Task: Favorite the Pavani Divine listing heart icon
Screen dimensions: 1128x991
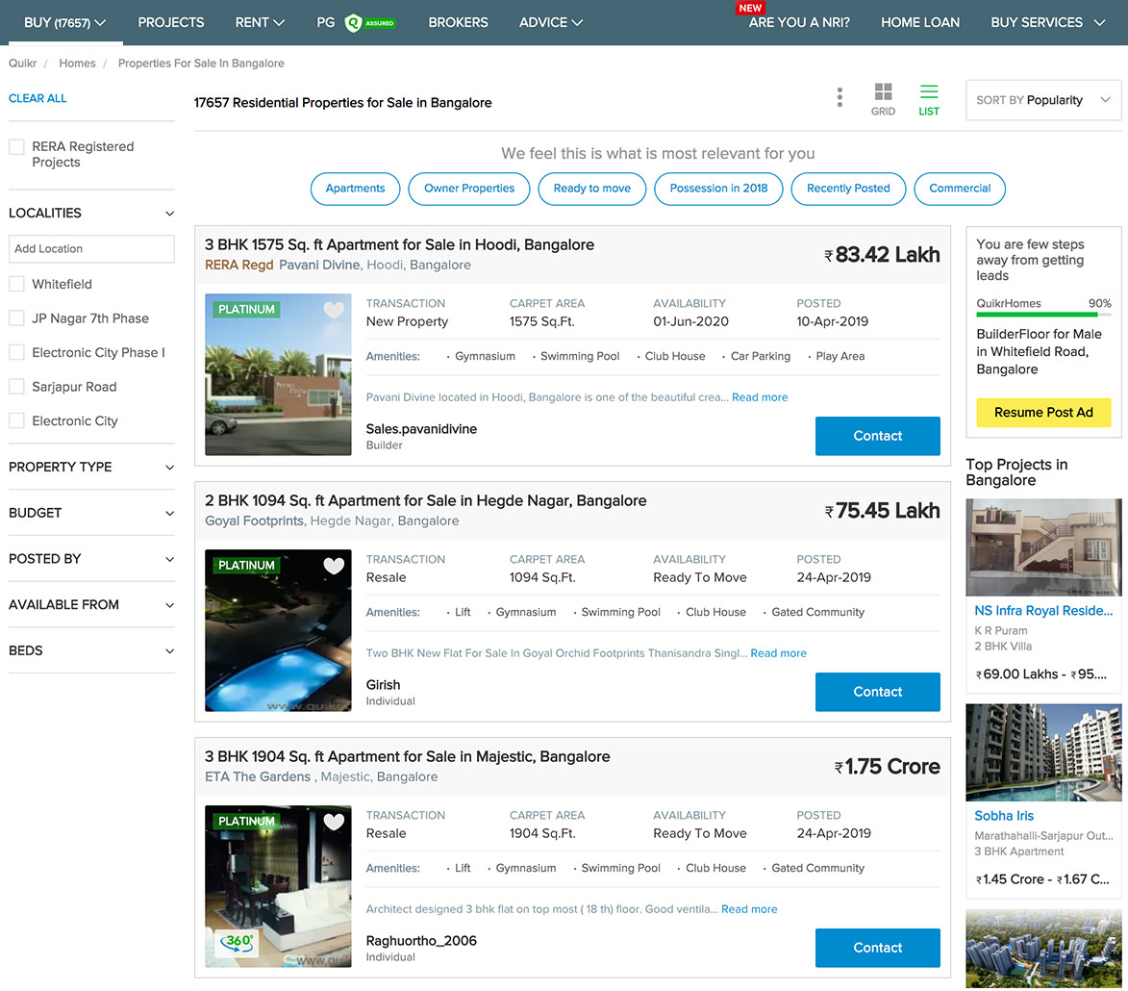Action: point(334,311)
